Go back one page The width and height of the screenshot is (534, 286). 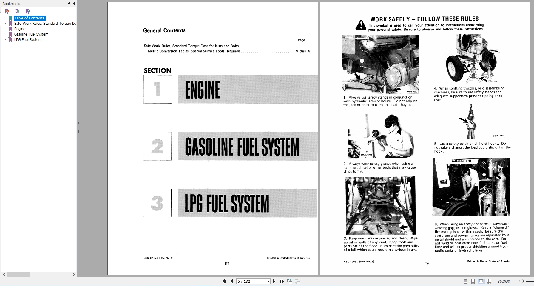click(x=232, y=281)
